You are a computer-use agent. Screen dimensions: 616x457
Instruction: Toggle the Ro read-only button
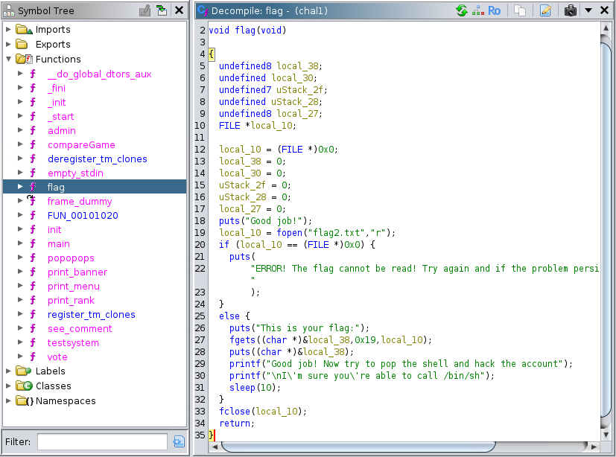click(494, 10)
